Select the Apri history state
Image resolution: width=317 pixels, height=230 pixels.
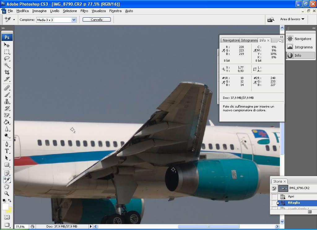291,197
